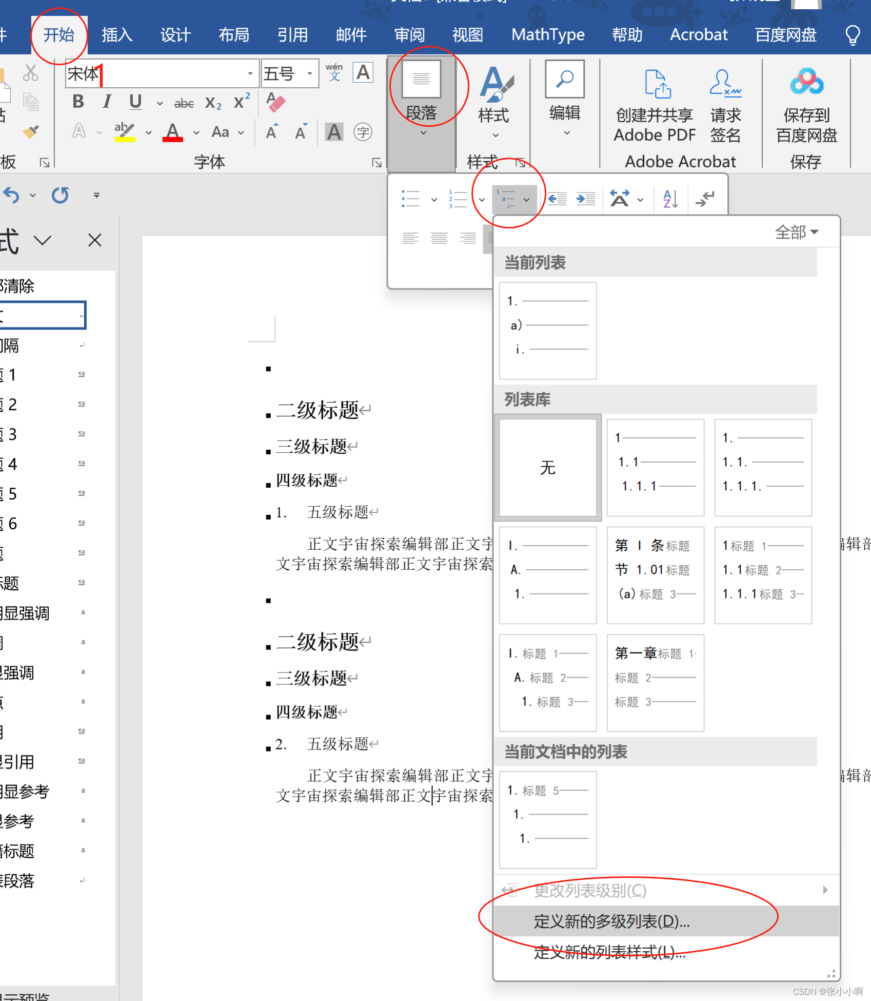Open the 开始 ribbon tab
Image resolution: width=871 pixels, height=1001 pixels.
(59, 35)
